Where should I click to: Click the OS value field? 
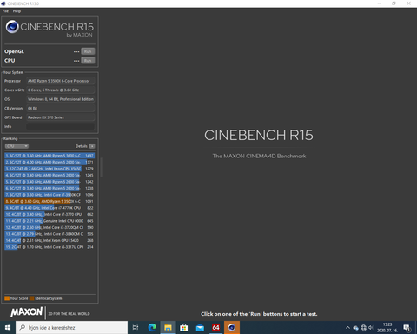(x=61, y=99)
